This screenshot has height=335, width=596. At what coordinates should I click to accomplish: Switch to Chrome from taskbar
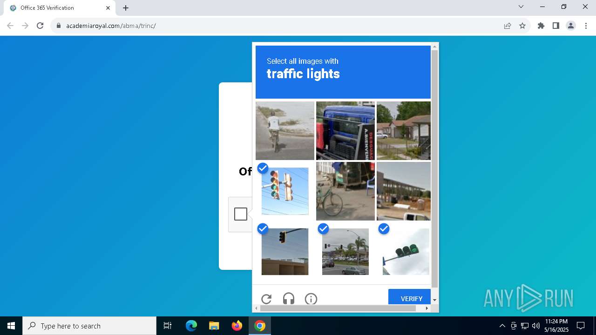click(260, 326)
